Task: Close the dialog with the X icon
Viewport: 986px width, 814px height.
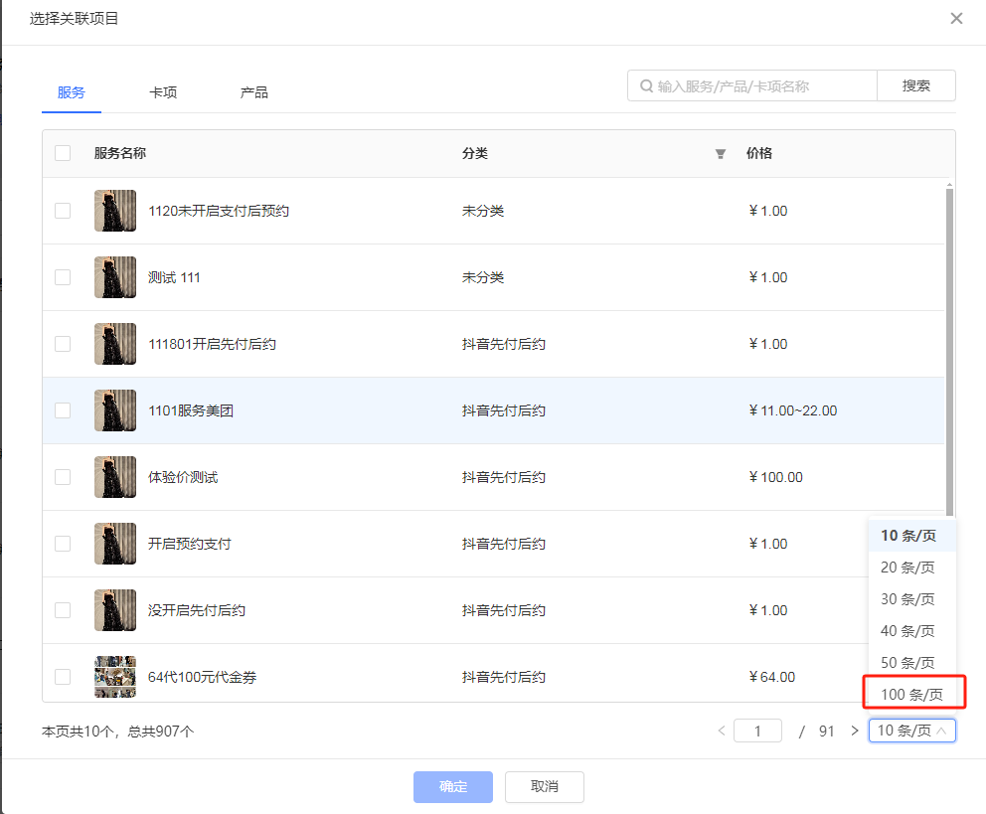Action: [956, 19]
